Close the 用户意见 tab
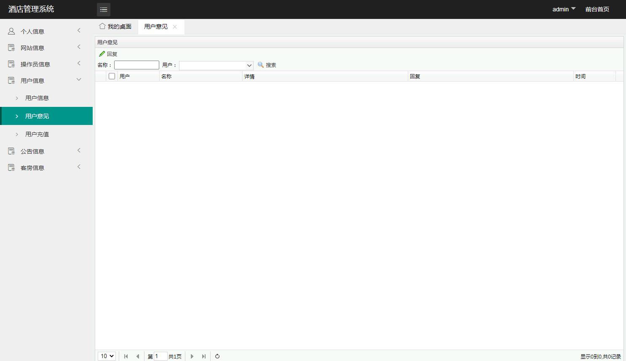 [175, 27]
